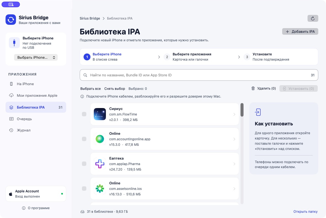Screen dimensions: 326x218
Task: Click text v15.3.0 · 417,8 МБ
Action: click(124, 145)
